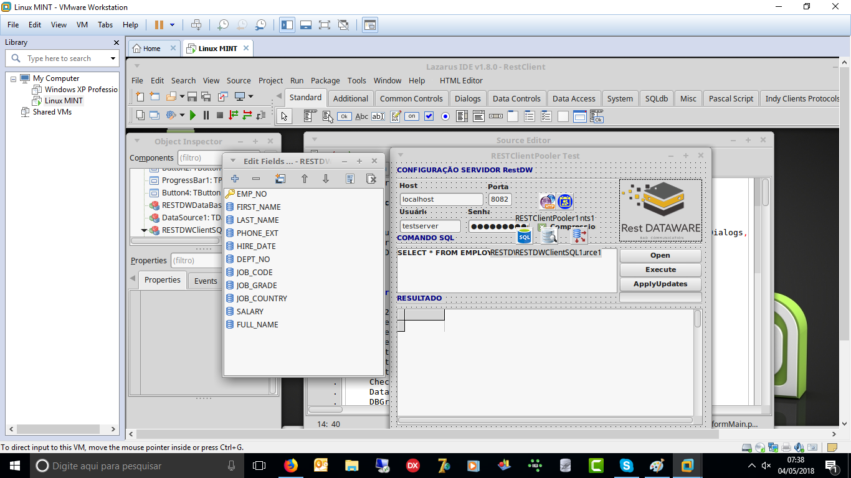This screenshot has width=851, height=478.
Task: Click the Unselect all icon in Edit Fields
Action: pyautogui.click(x=371, y=179)
